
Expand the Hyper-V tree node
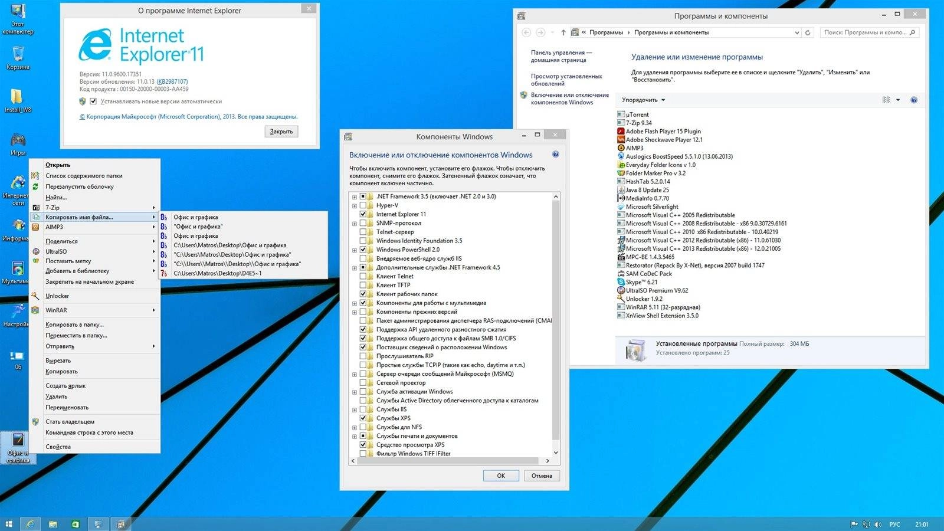click(x=355, y=206)
